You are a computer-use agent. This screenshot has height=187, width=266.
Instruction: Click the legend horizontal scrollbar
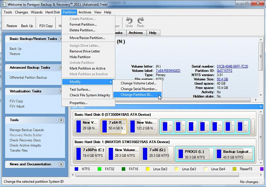click(x=157, y=175)
